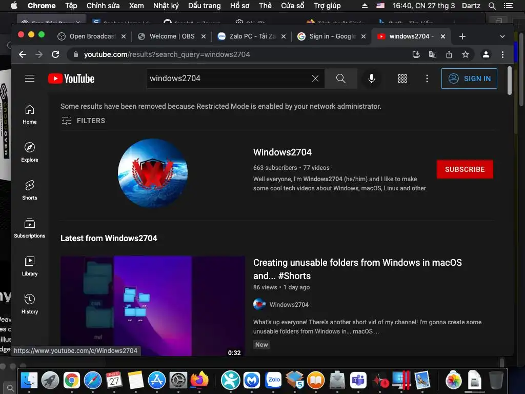Open the Trợ giúp menu
Screen dimensions: 525x394
pyautogui.click(x=327, y=6)
